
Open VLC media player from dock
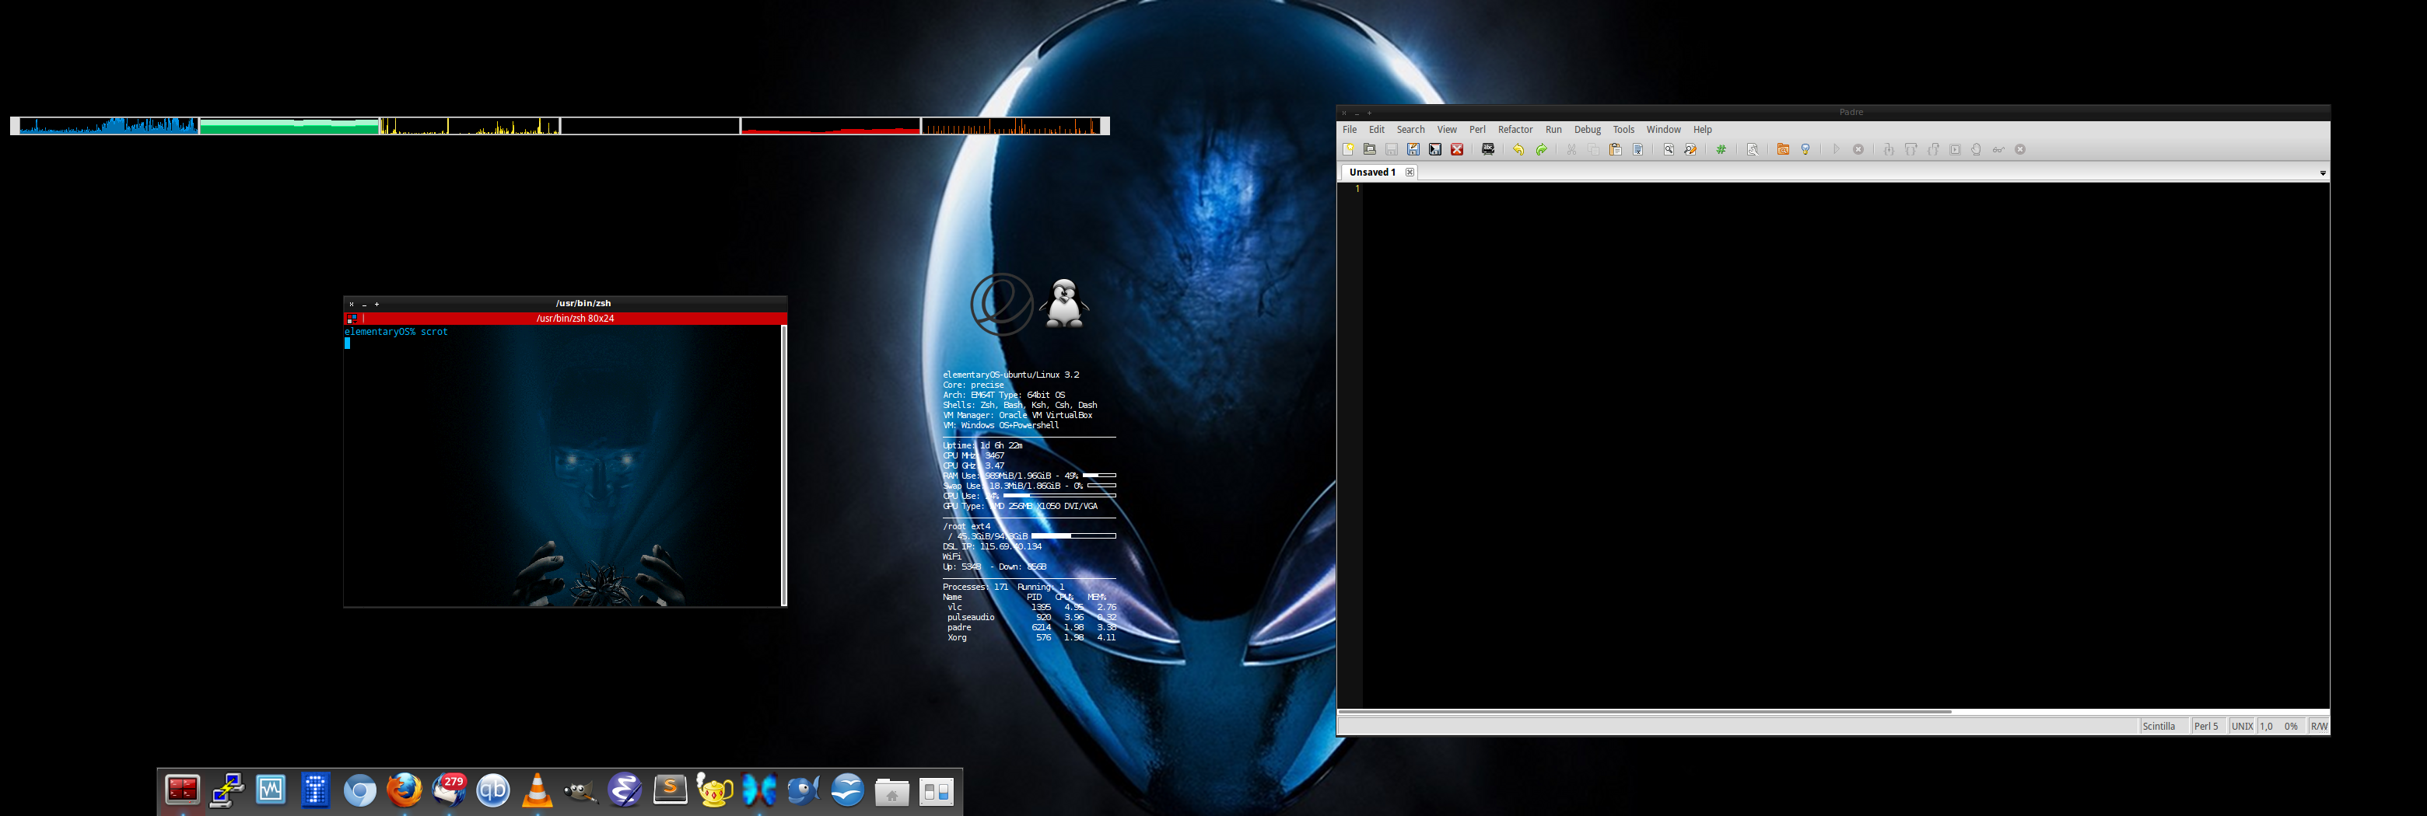[x=537, y=790]
